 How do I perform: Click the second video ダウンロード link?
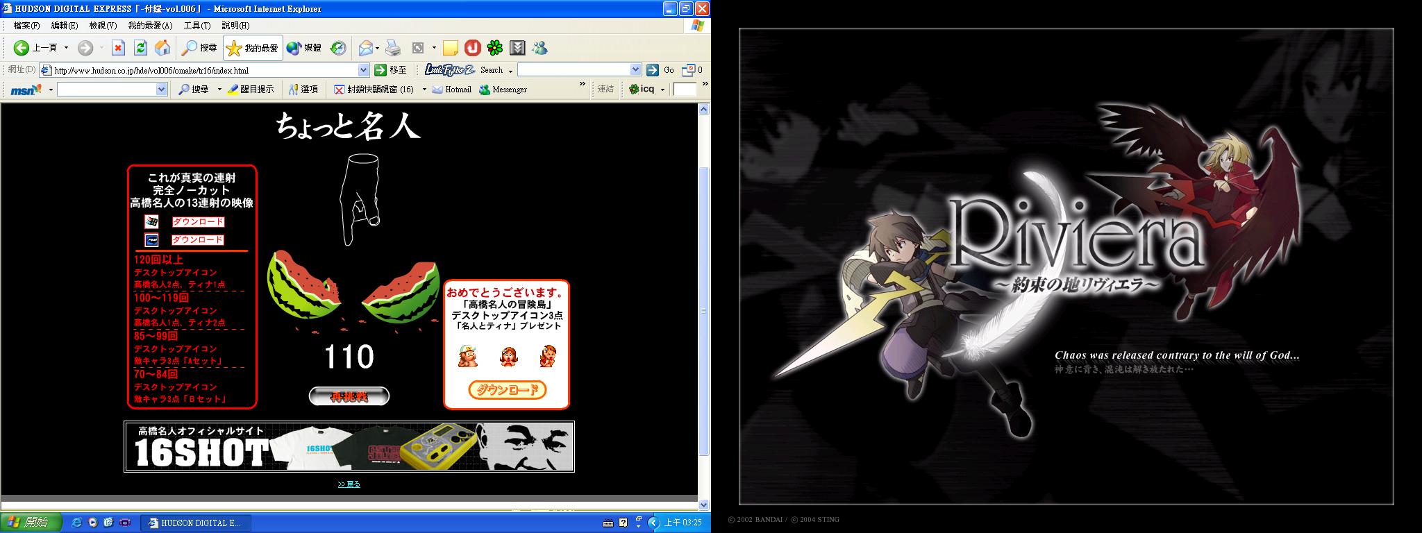[198, 239]
